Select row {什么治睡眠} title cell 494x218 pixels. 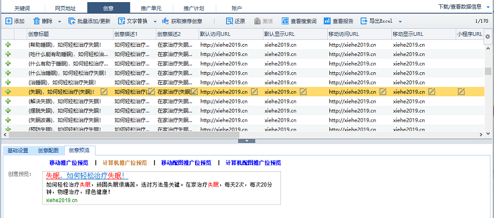point(70,73)
